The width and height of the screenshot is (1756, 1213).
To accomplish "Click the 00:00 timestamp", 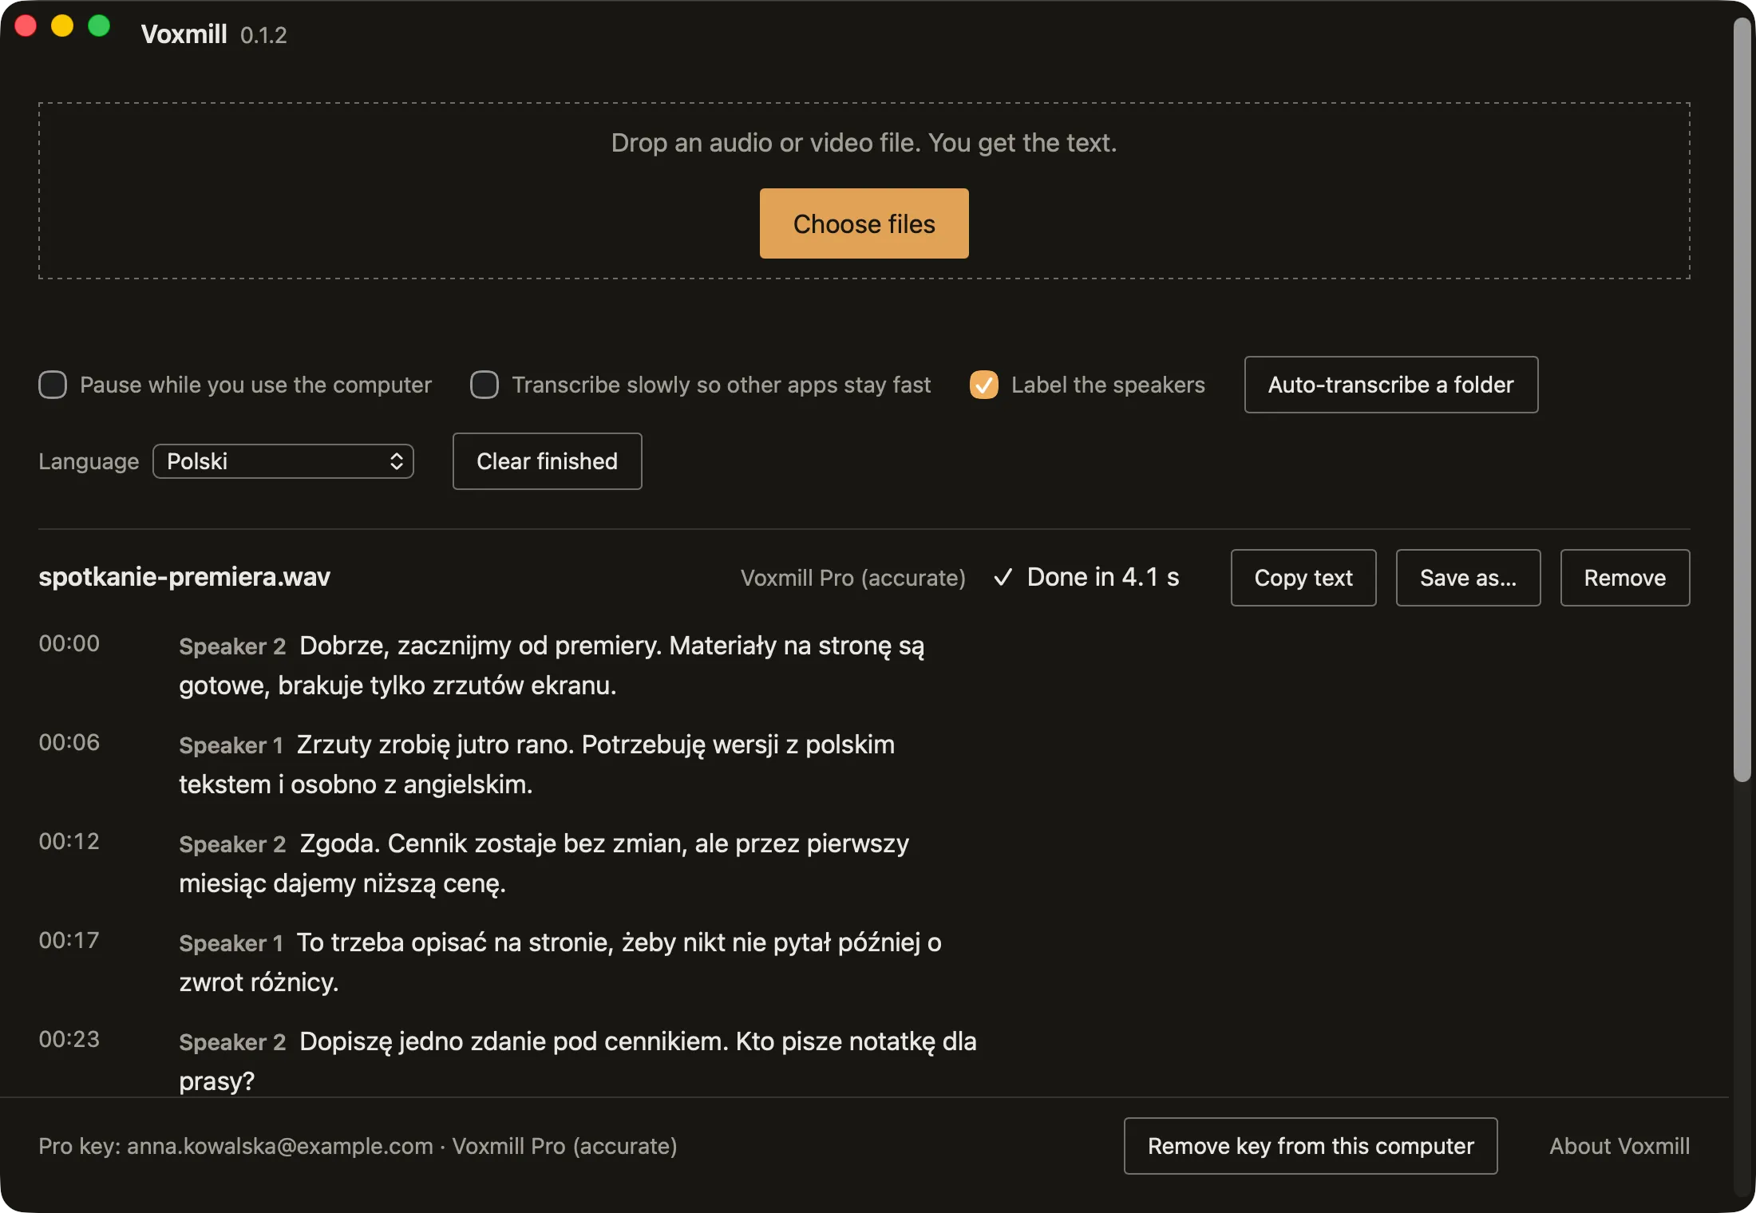I will pyautogui.click(x=69, y=643).
